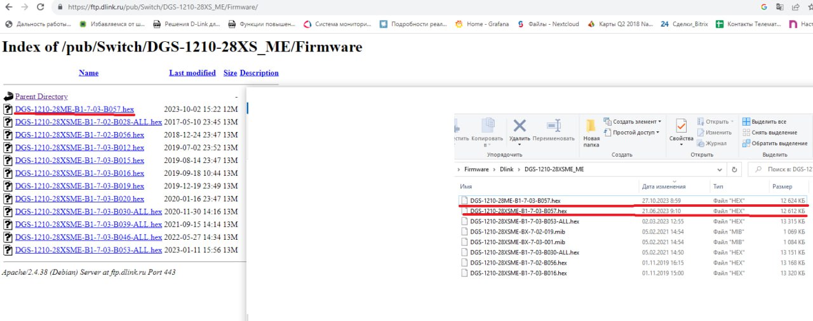Click 'Изменить' in Explorer ribbon
This screenshot has height=321, width=813.
(714, 133)
